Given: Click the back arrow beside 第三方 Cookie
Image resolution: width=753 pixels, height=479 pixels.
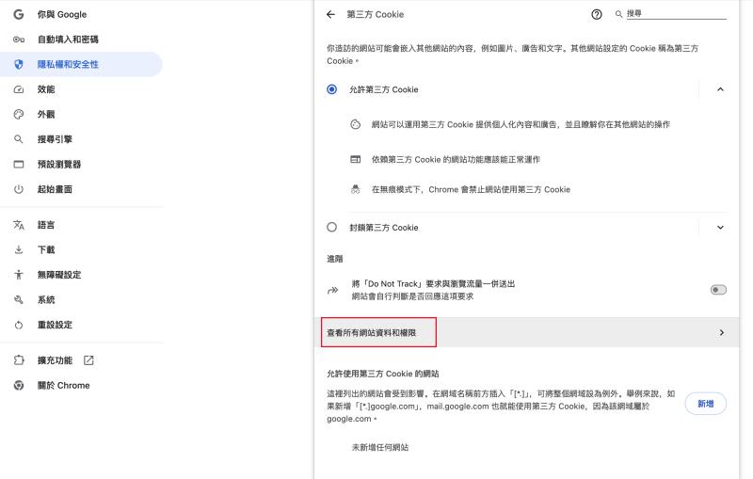Looking at the screenshot, I should 330,15.
